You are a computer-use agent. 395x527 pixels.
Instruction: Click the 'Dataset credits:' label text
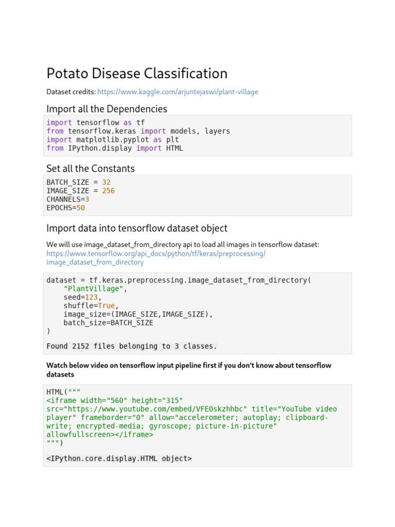coord(70,92)
